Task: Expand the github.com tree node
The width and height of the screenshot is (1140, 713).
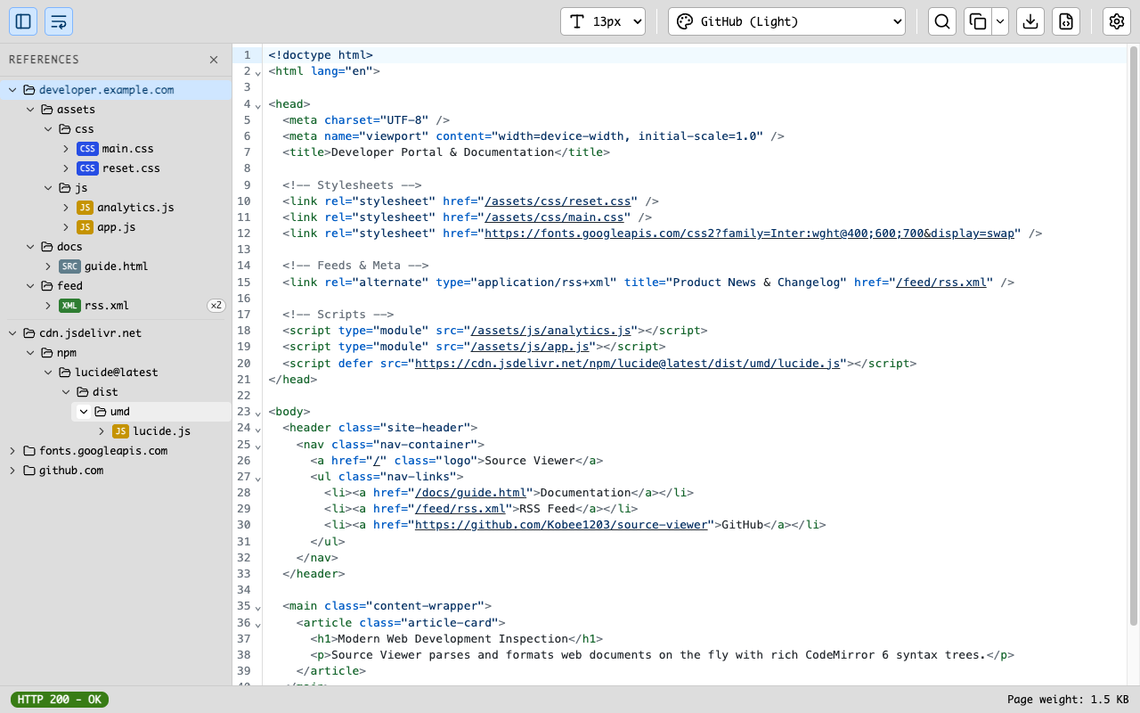Action: (12, 471)
